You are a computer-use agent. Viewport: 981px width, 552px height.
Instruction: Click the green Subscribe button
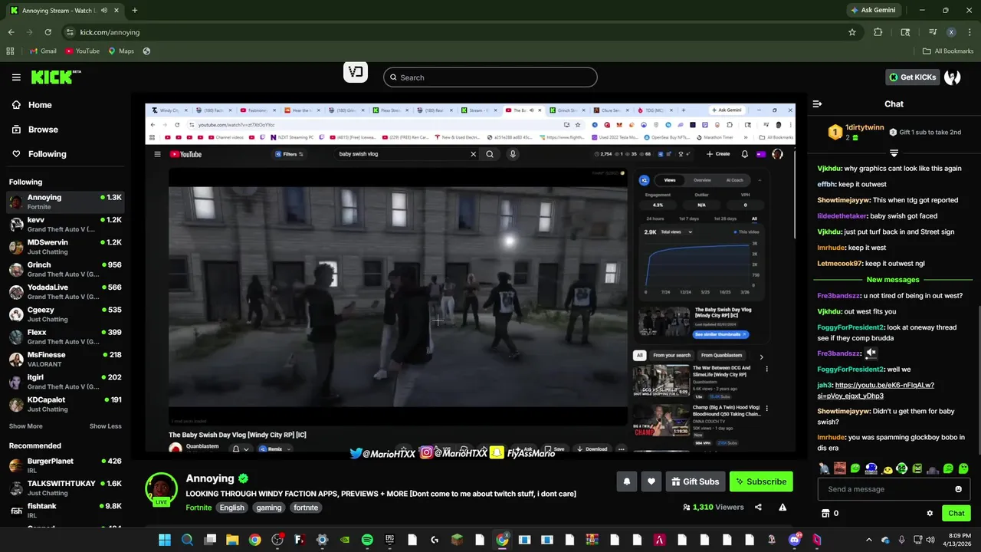click(761, 481)
